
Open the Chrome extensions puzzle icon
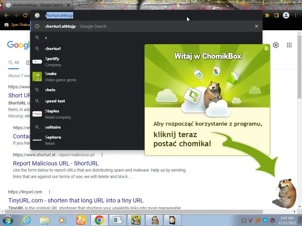point(267,15)
